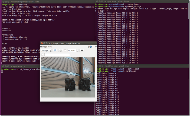This screenshot has width=190, height=116.
Task: Open the blue help question mark icon
Action: coord(91,47)
